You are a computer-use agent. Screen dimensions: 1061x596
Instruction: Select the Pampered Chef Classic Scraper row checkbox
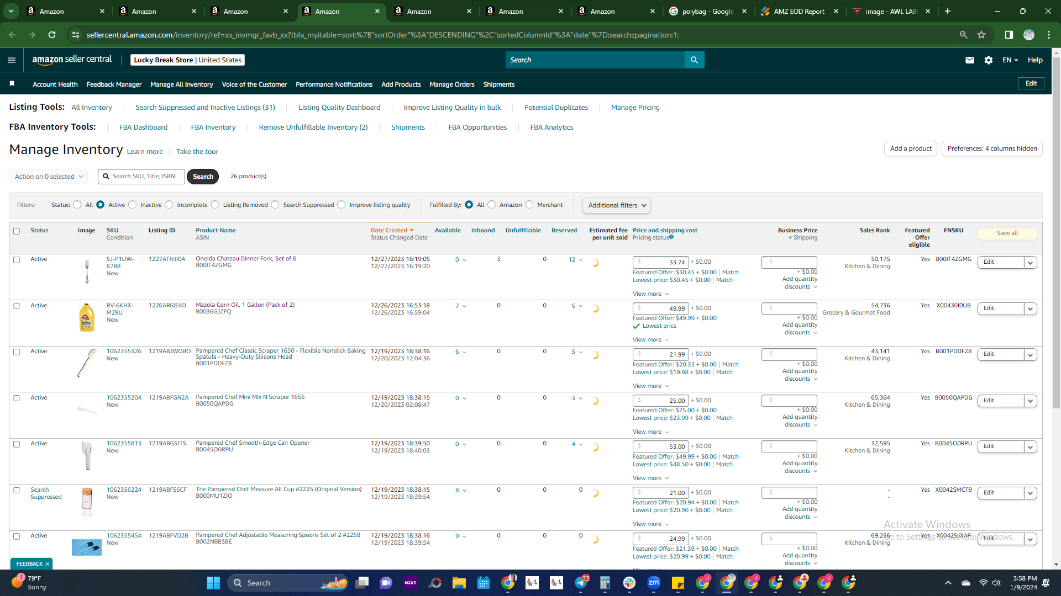click(x=17, y=352)
